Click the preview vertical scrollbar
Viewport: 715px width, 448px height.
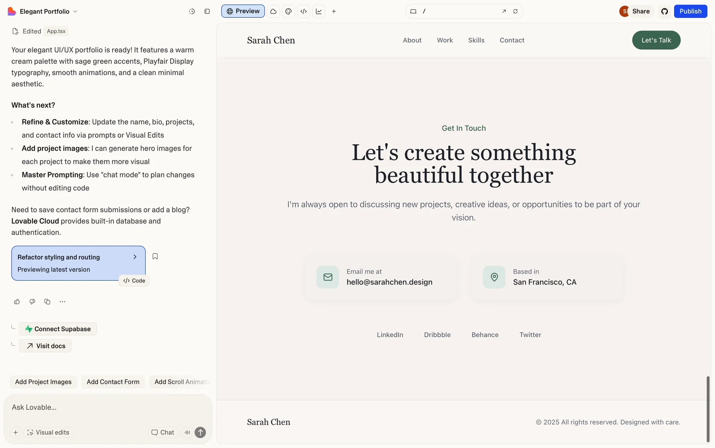coord(708,409)
